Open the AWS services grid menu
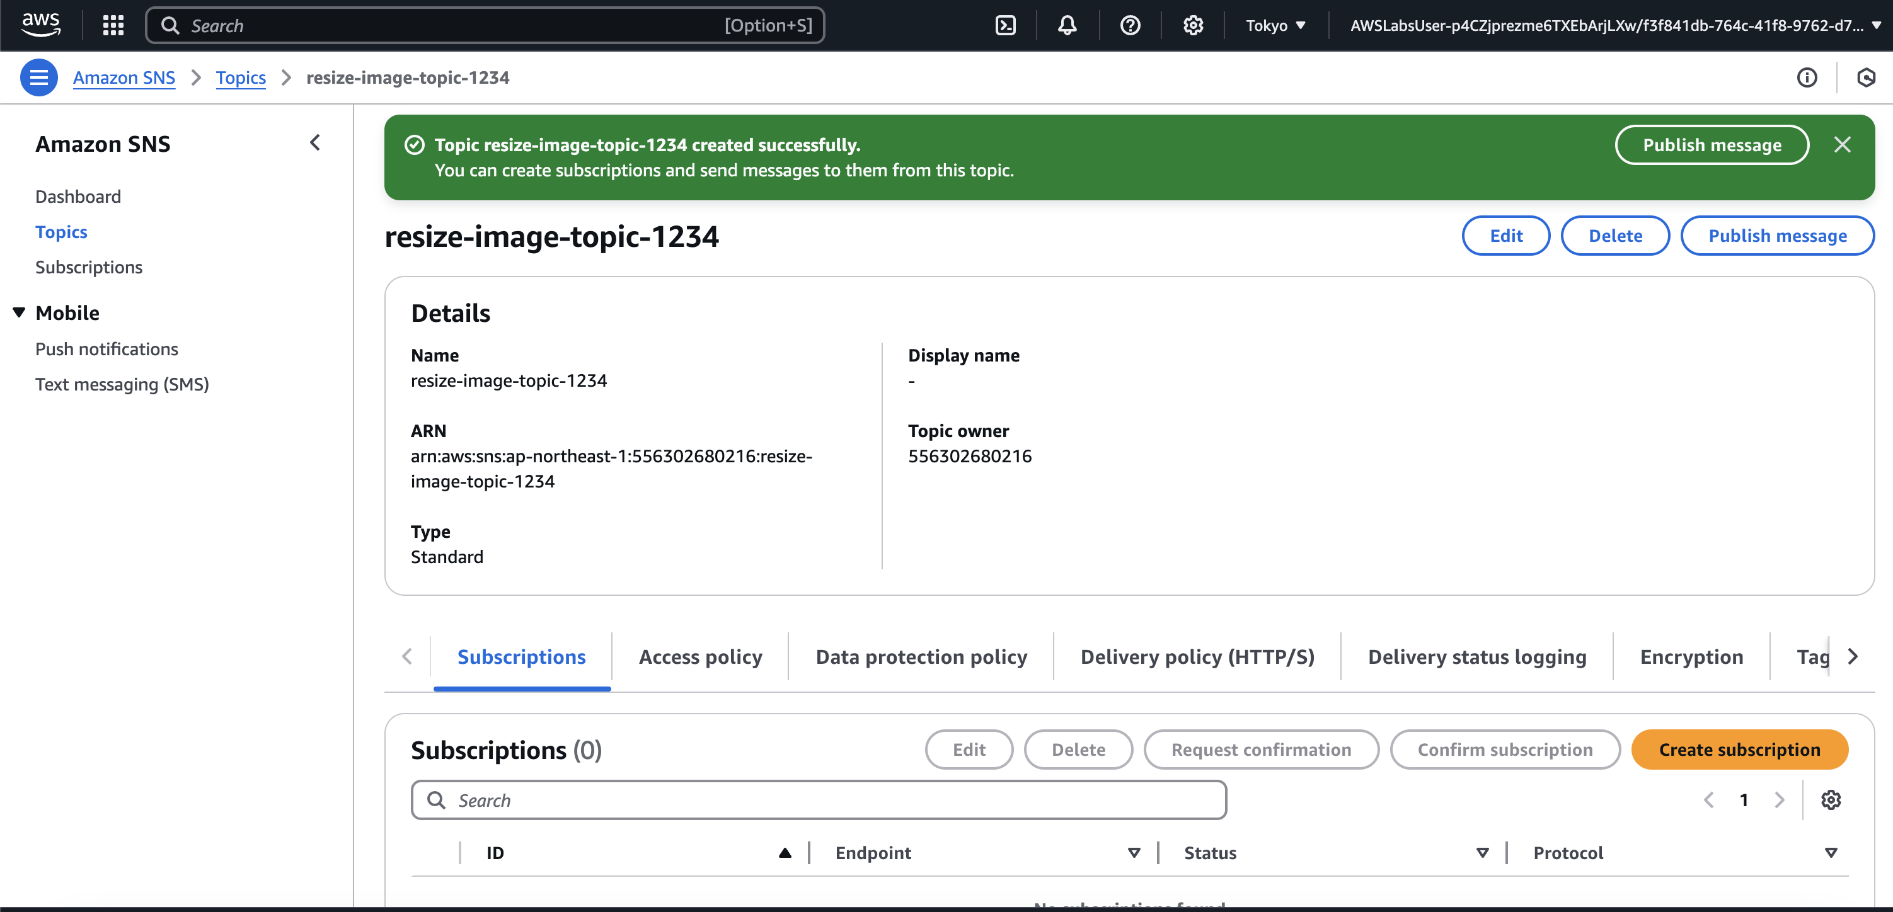Screen dimensions: 1893x912 click(113, 26)
